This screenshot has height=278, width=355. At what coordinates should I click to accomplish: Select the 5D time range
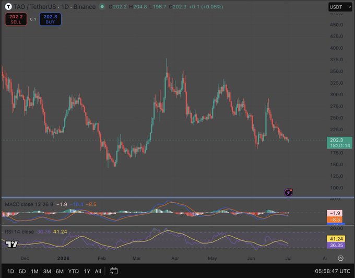22,271
